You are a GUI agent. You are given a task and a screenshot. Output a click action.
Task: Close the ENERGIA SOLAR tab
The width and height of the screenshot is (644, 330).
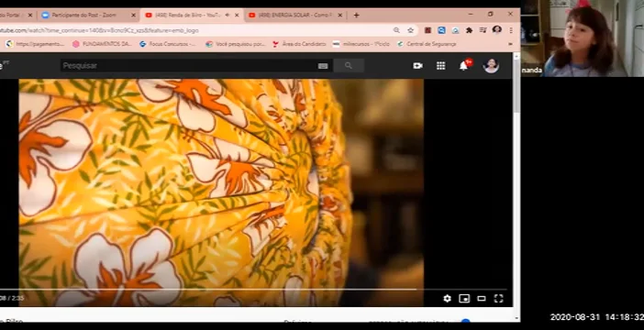(x=339, y=16)
